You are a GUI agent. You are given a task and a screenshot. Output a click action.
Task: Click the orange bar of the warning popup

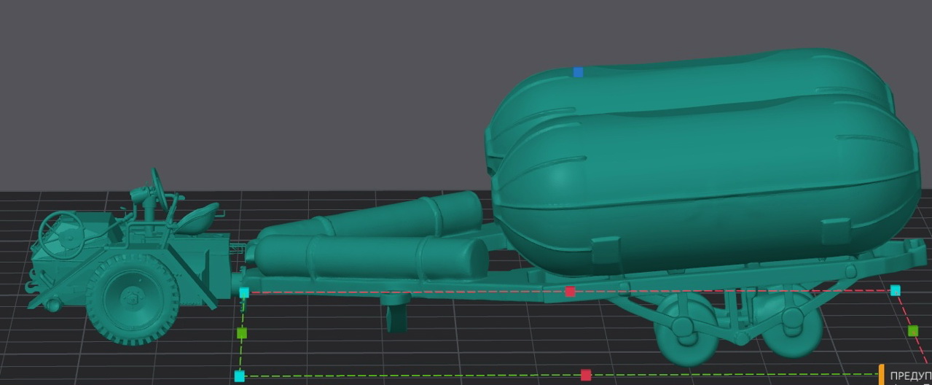pyautogui.click(x=881, y=375)
